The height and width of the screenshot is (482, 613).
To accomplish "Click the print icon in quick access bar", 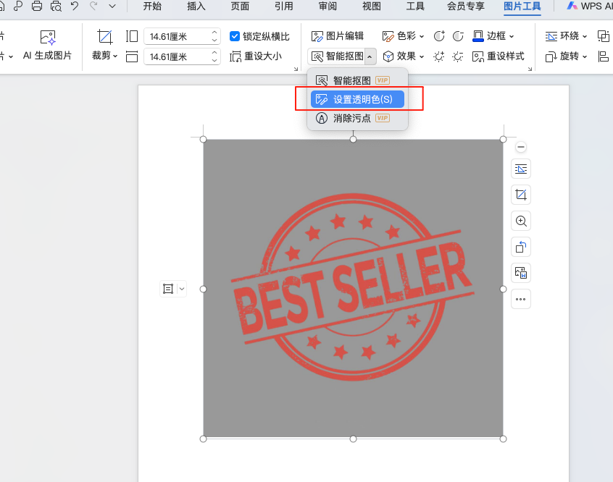I will click(37, 7).
